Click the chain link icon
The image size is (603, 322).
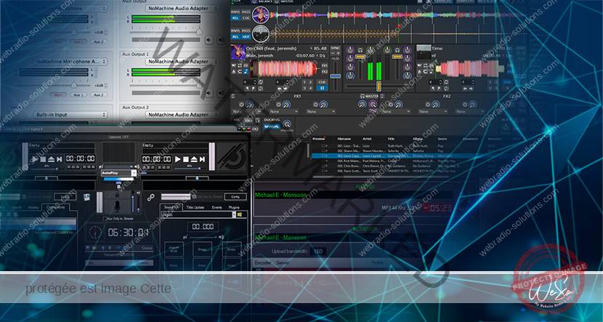pyautogui.click(x=150, y=196)
